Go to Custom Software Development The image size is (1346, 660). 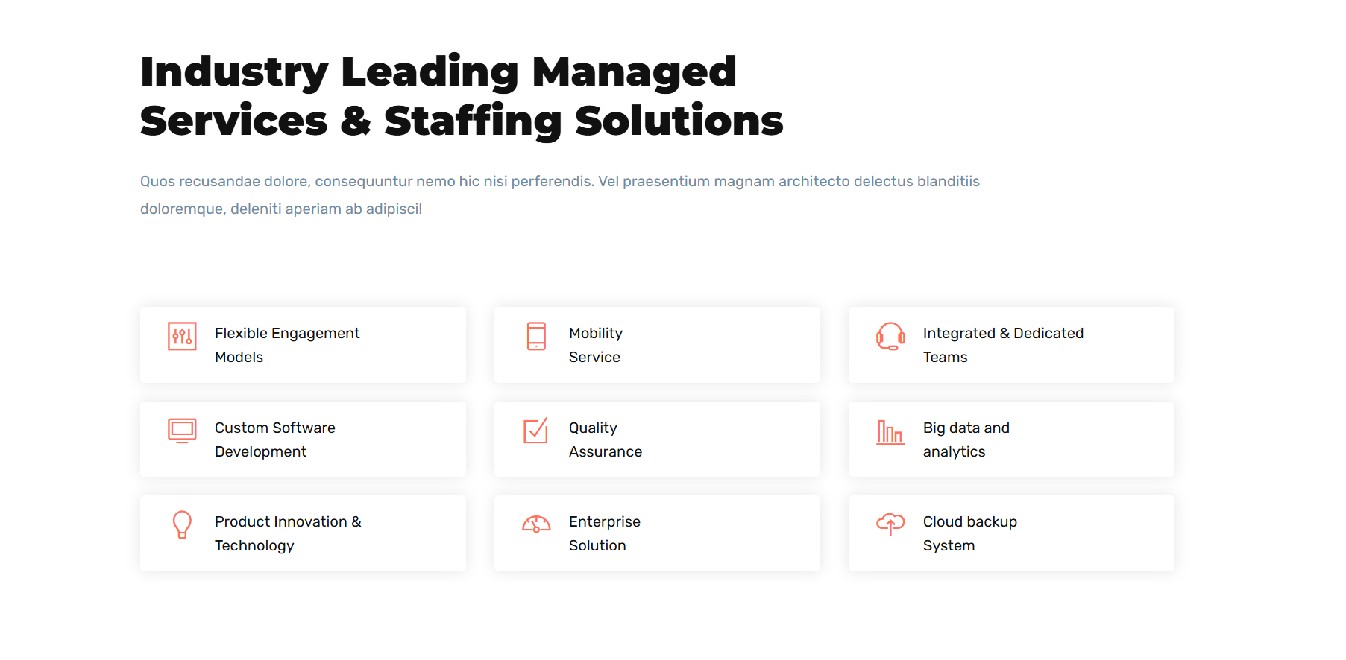(x=274, y=440)
